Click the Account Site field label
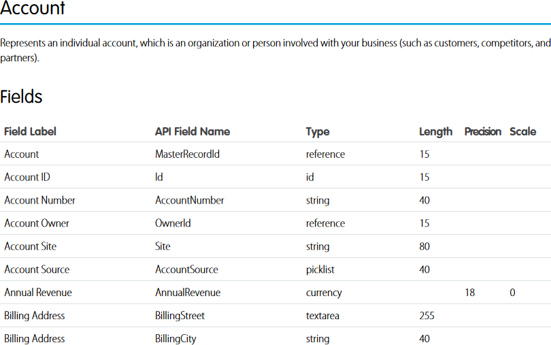Screen dimensions: 551x345 point(31,247)
